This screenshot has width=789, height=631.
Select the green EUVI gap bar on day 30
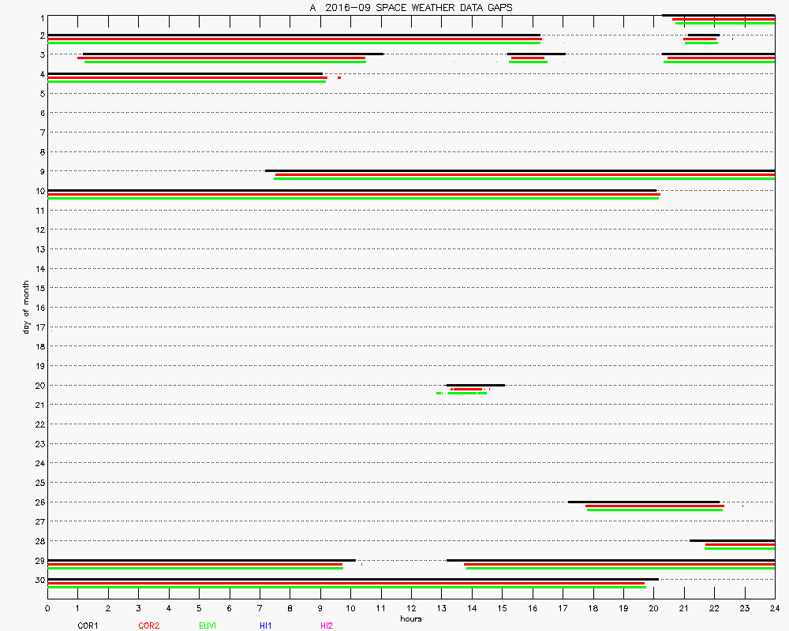[346, 587]
